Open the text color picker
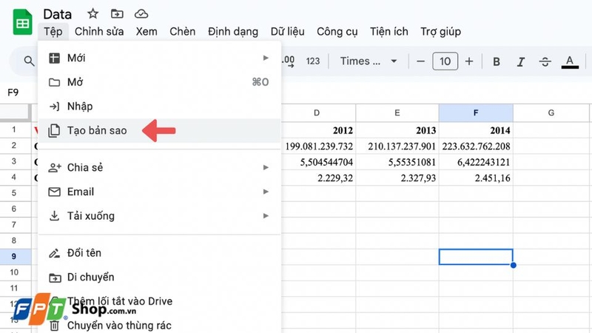Image resolution: width=592 pixels, height=333 pixels. pyautogui.click(x=569, y=61)
